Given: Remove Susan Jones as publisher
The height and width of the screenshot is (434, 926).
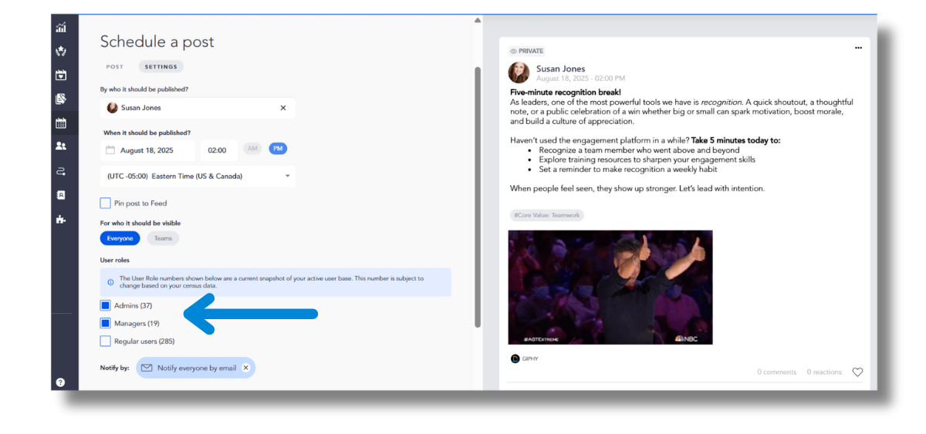Looking at the screenshot, I should point(283,108).
